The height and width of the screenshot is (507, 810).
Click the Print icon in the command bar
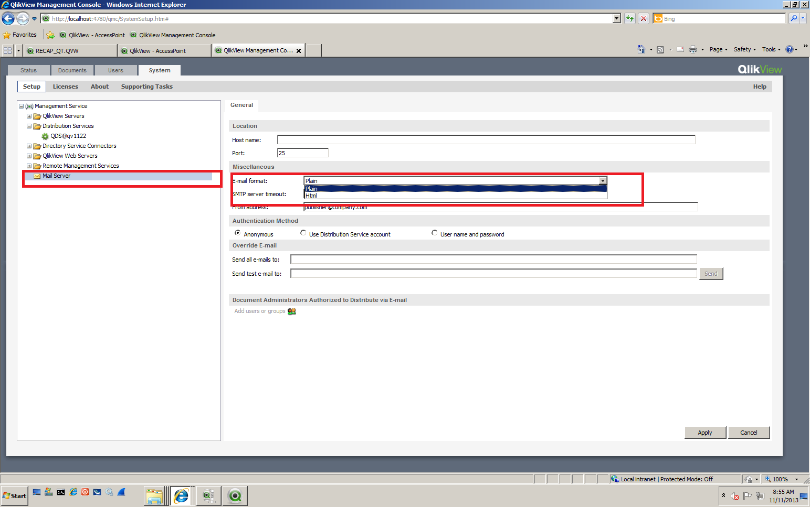click(x=693, y=49)
